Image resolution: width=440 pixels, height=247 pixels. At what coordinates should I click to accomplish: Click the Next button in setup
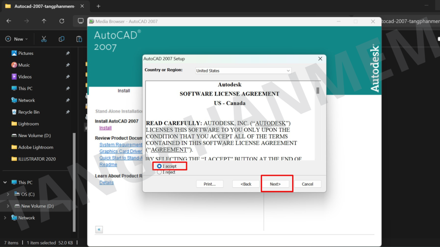coord(275,184)
